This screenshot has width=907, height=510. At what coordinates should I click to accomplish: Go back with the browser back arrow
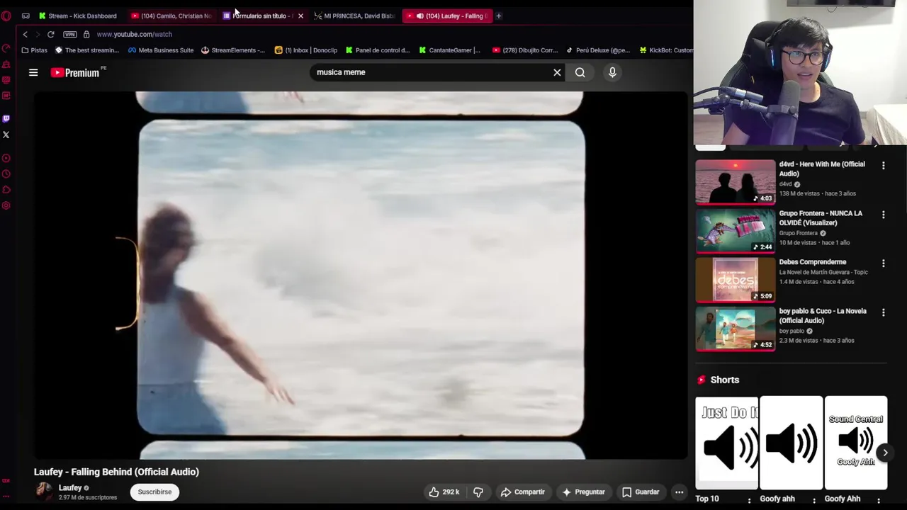[x=26, y=34]
